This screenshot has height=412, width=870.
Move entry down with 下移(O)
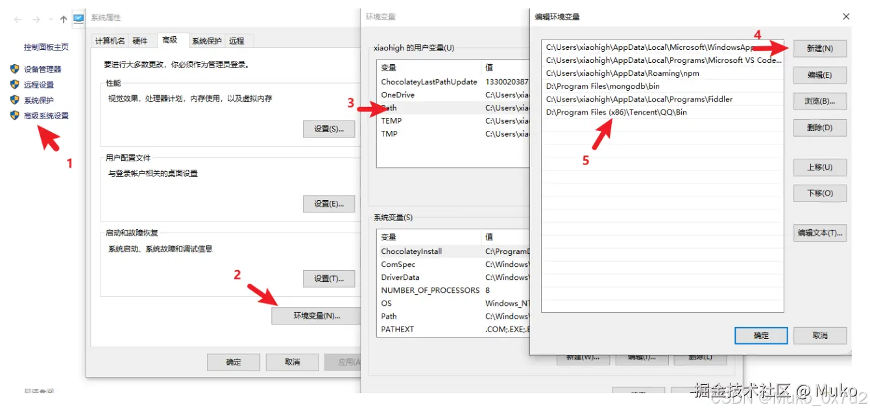[x=820, y=193]
